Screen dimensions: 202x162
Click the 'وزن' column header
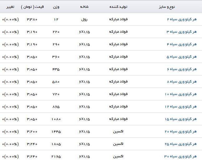[x=56, y=7]
